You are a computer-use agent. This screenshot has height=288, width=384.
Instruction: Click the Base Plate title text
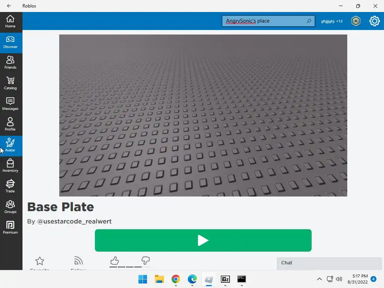click(60, 207)
